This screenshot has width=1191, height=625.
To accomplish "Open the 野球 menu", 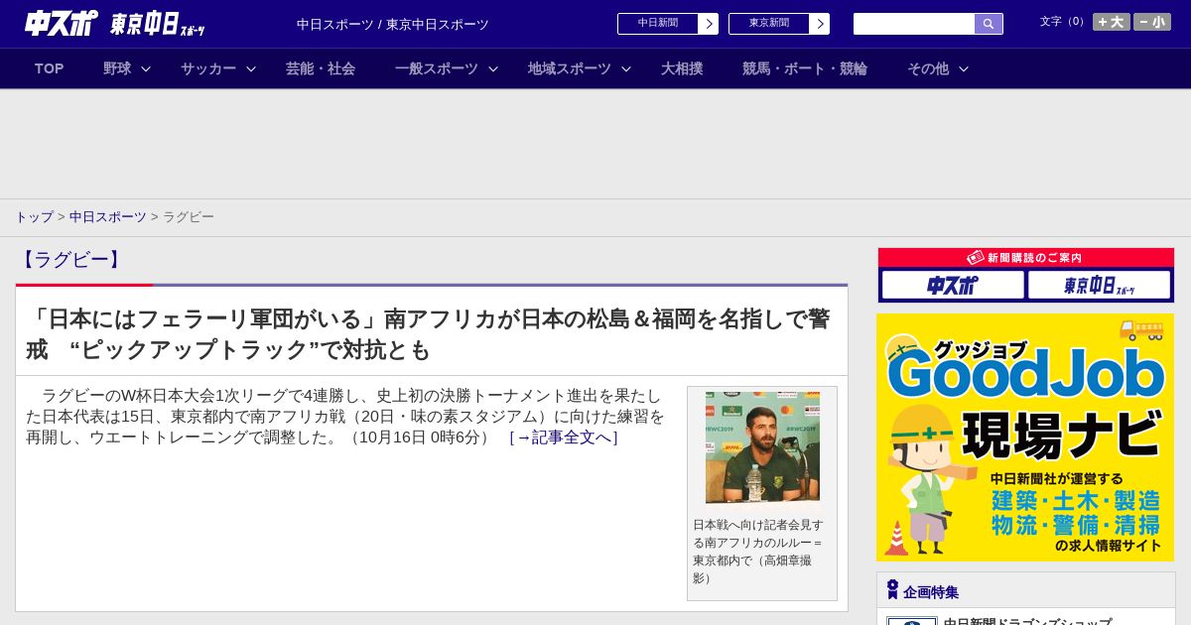I will (117, 68).
